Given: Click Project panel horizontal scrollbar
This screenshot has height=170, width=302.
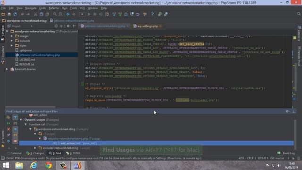Looking at the screenshot, I should point(30,107).
